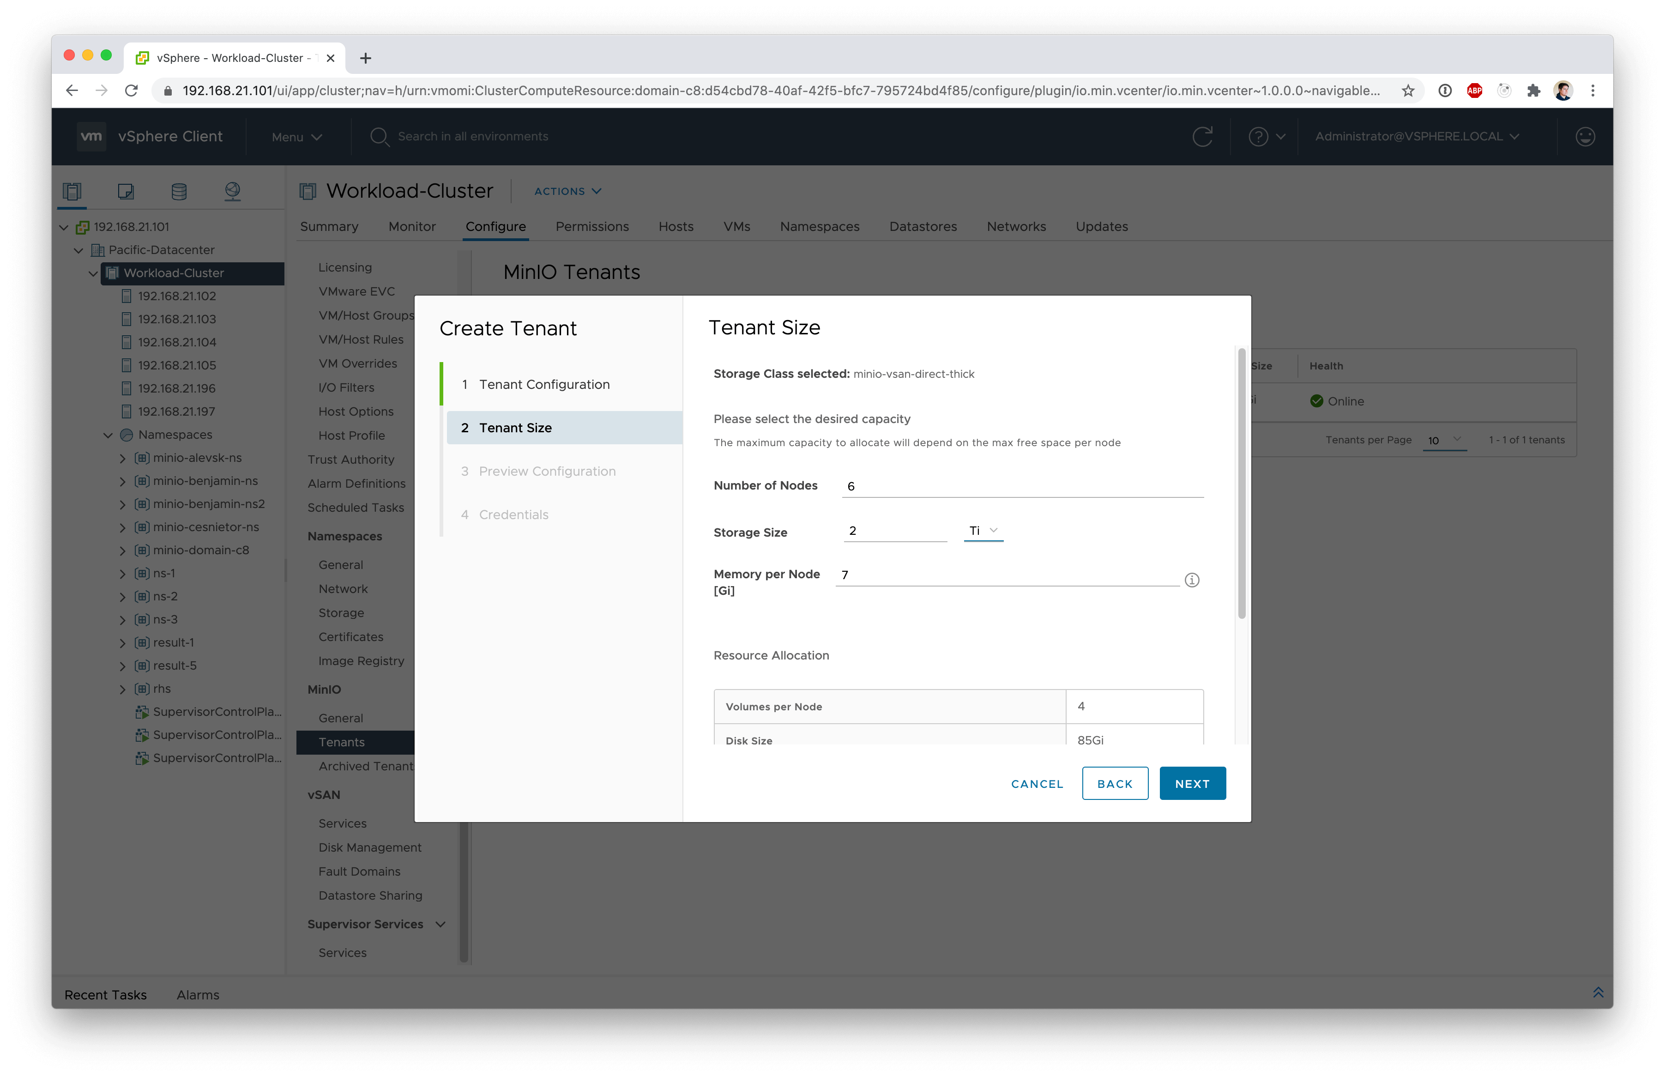
Task: Open the Hosts and Clusters inventory view
Action: 72,191
